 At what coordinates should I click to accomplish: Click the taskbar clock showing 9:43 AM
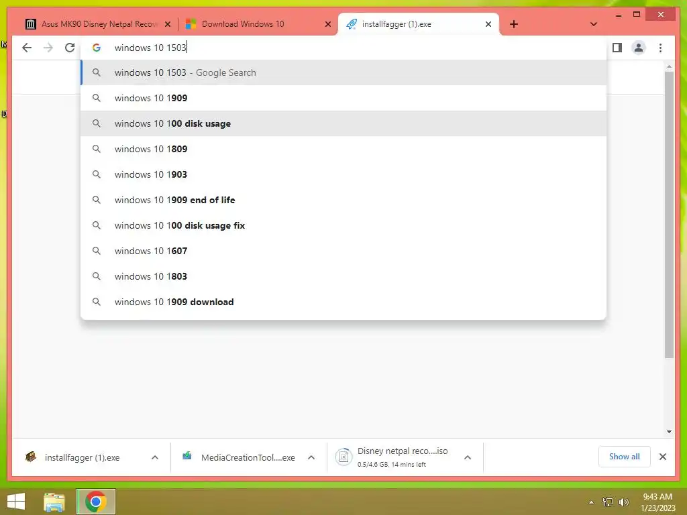coord(657,502)
